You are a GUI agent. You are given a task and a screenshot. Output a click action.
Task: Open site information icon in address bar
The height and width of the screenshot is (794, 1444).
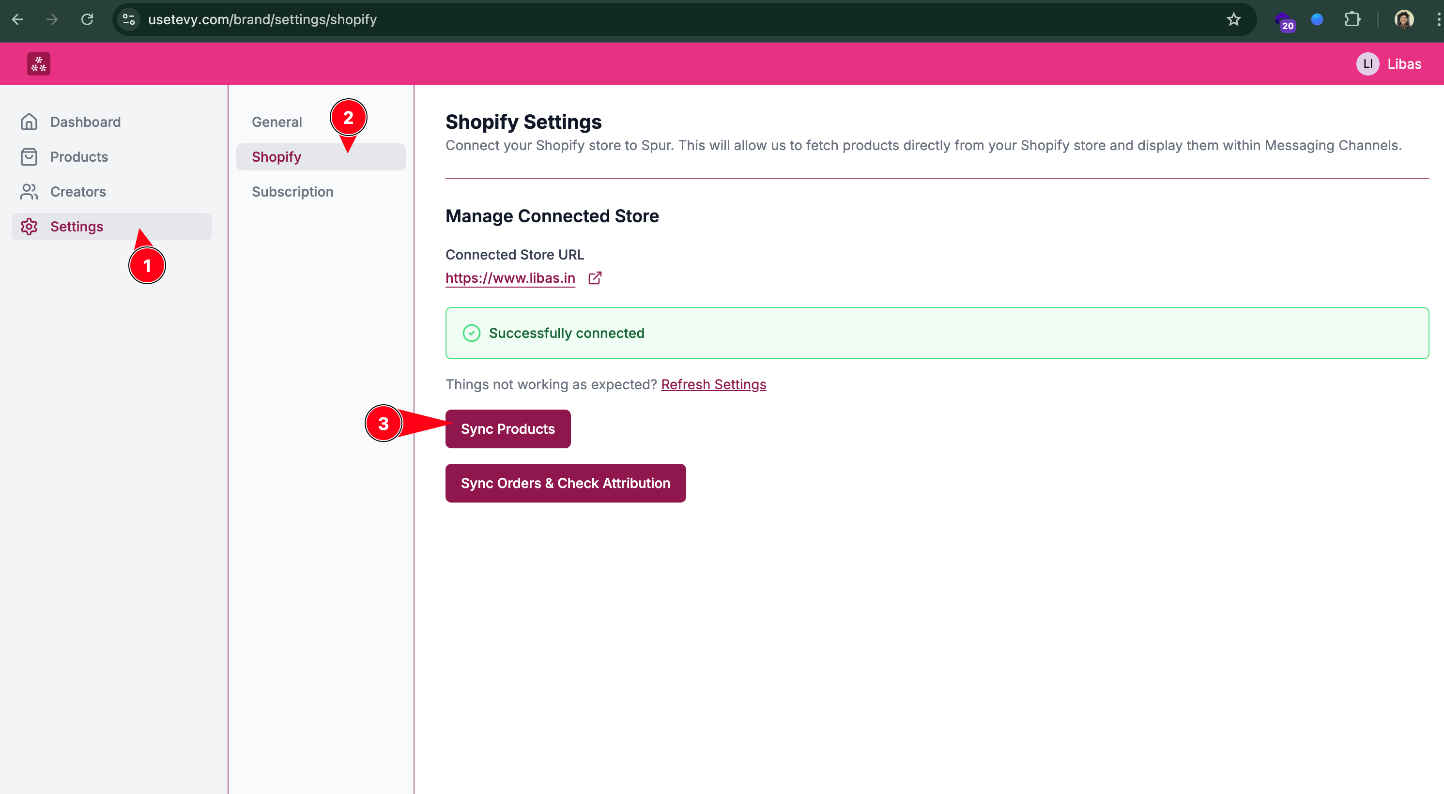pyautogui.click(x=129, y=20)
